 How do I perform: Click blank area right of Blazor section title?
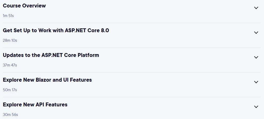pos(172,80)
